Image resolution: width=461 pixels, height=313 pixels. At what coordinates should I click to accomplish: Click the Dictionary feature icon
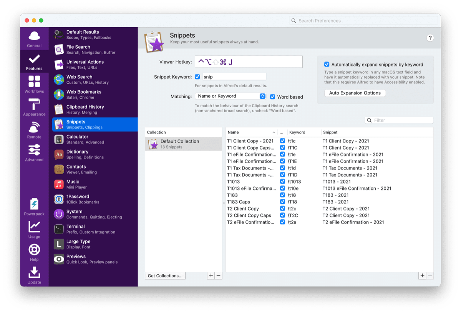[59, 154]
